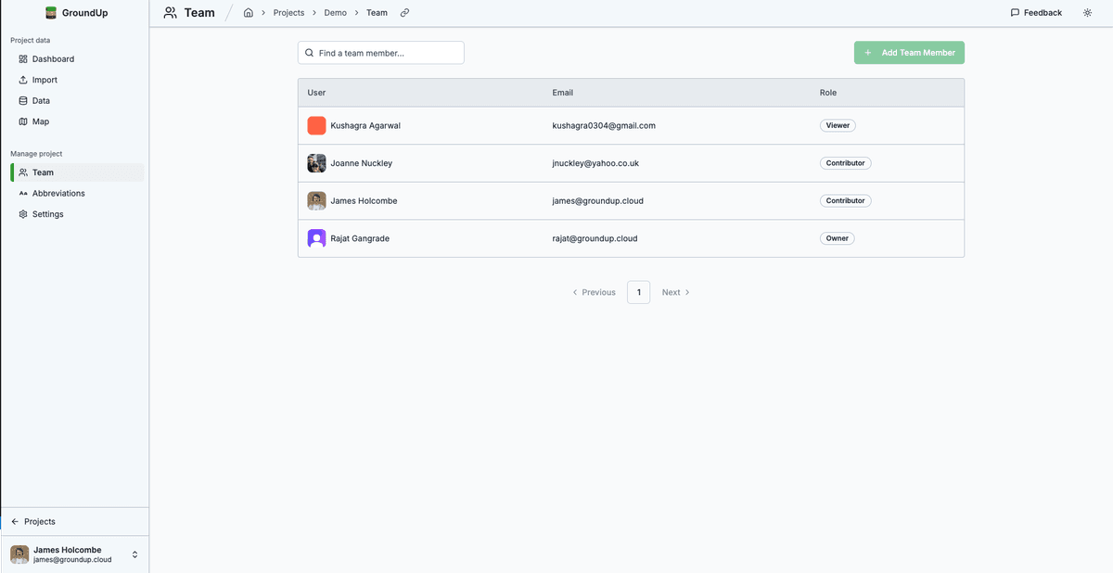Open project Settings

pos(48,214)
